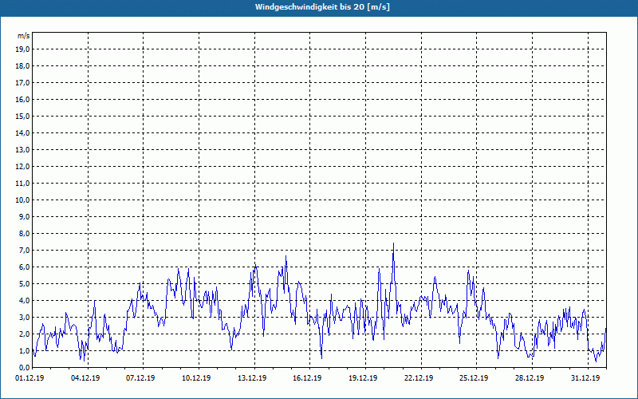This screenshot has height=399, width=638.
Task: Click the chart title 'Windgeschwindigkeit bis 20 [m/s]'
Action: click(x=322, y=7)
